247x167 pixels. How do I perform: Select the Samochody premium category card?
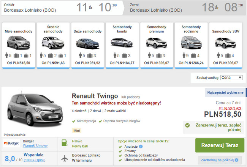pos(157,45)
